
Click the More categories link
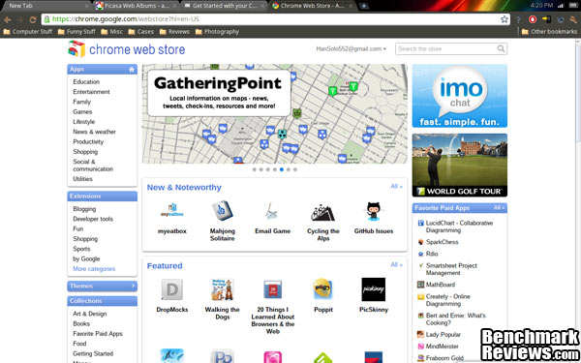(x=94, y=269)
